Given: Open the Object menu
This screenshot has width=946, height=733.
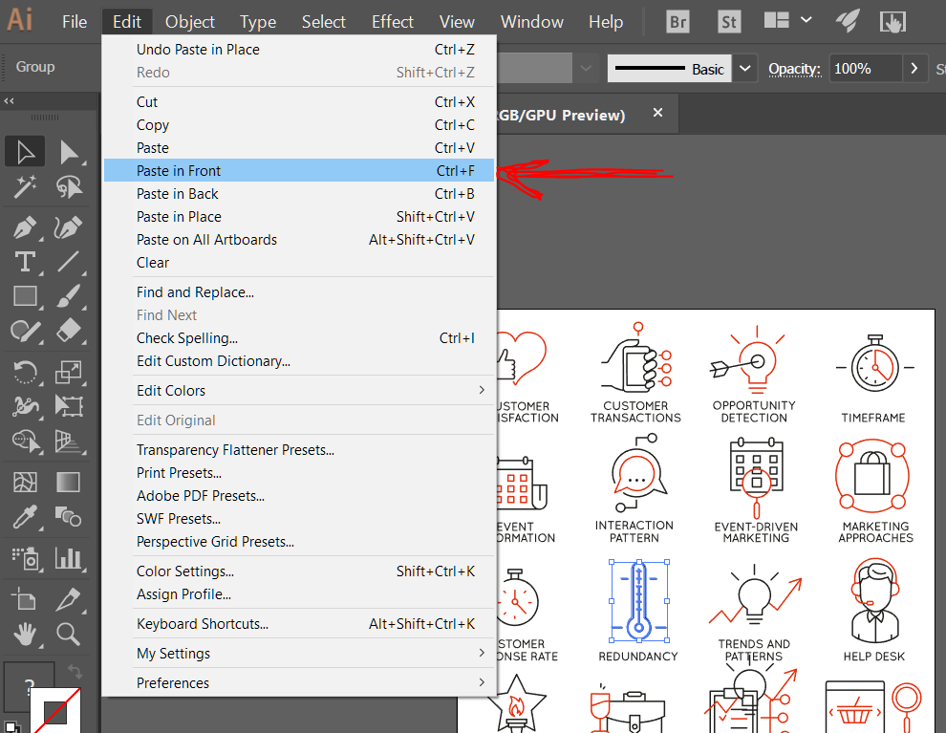Looking at the screenshot, I should coord(190,22).
